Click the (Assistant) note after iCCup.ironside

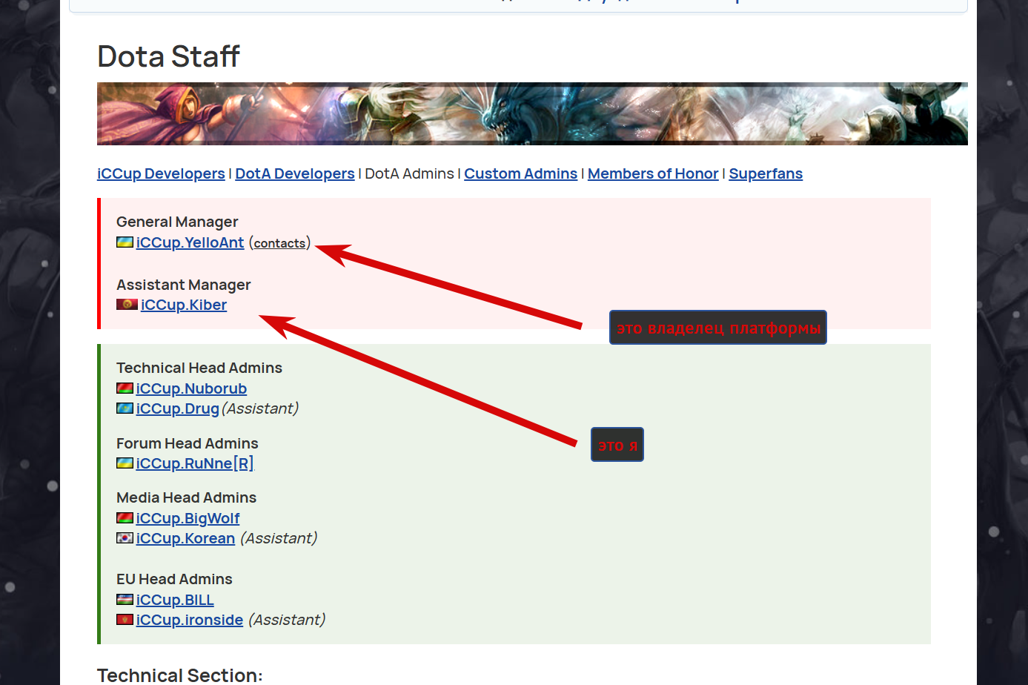[287, 620]
